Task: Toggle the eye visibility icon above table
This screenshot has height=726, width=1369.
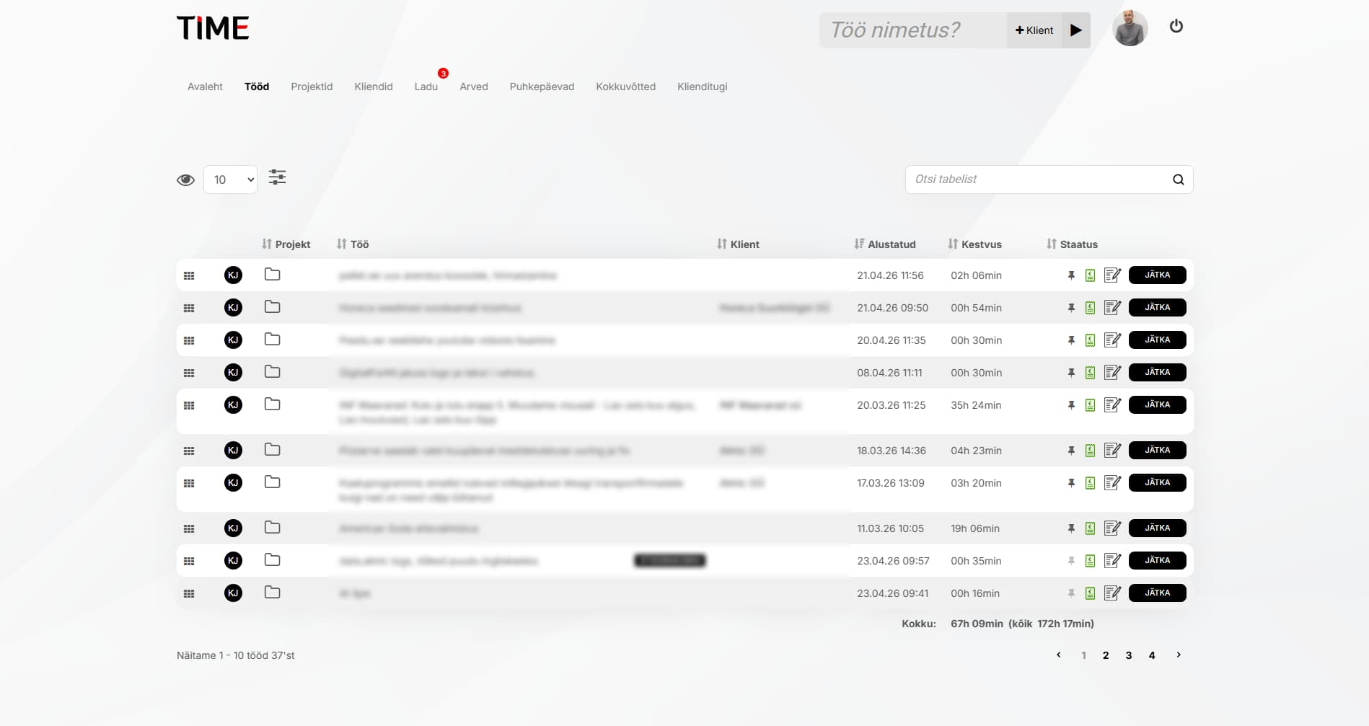Action: pyautogui.click(x=185, y=180)
